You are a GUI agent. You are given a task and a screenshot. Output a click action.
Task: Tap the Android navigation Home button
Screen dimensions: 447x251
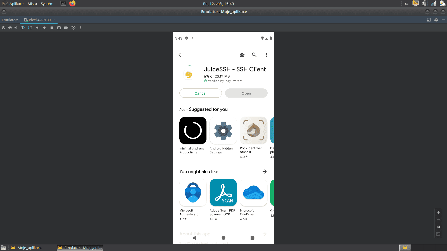[223, 238]
